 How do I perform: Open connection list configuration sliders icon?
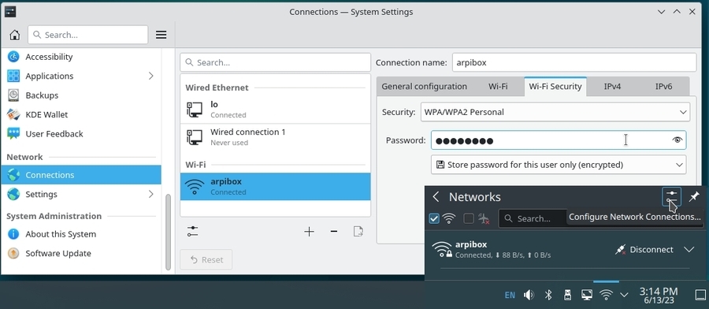(193, 232)
